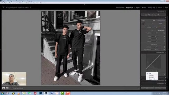Switch to the Книга module
The height and width of the screenshot is (95, 169).
pos(144,8)
